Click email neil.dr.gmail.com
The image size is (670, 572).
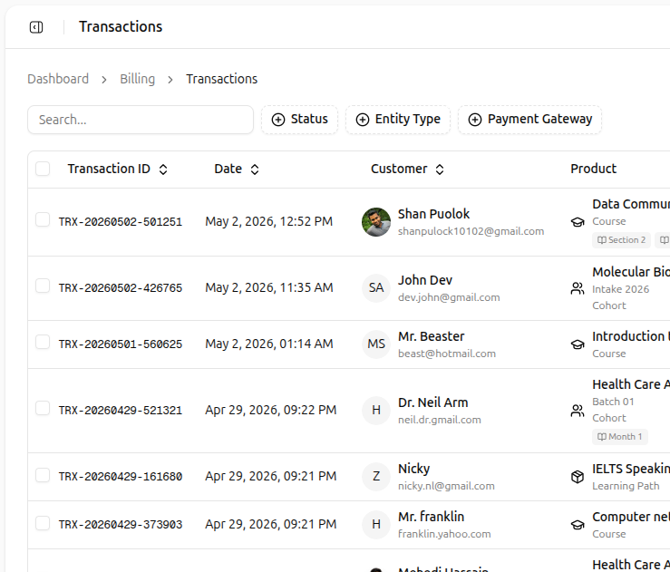tap(439, 420)
